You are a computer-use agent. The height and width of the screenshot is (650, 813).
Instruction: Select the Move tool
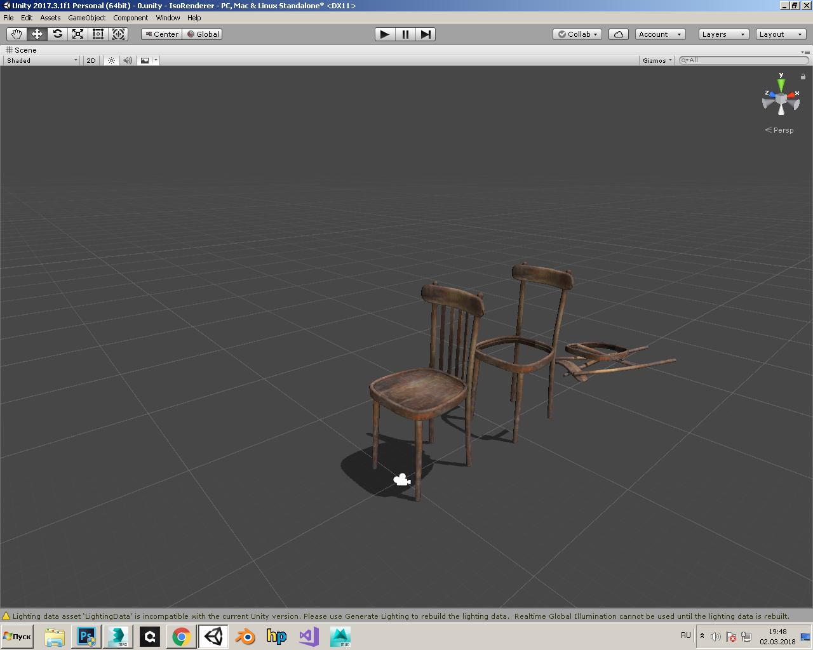tap(37, 34)
